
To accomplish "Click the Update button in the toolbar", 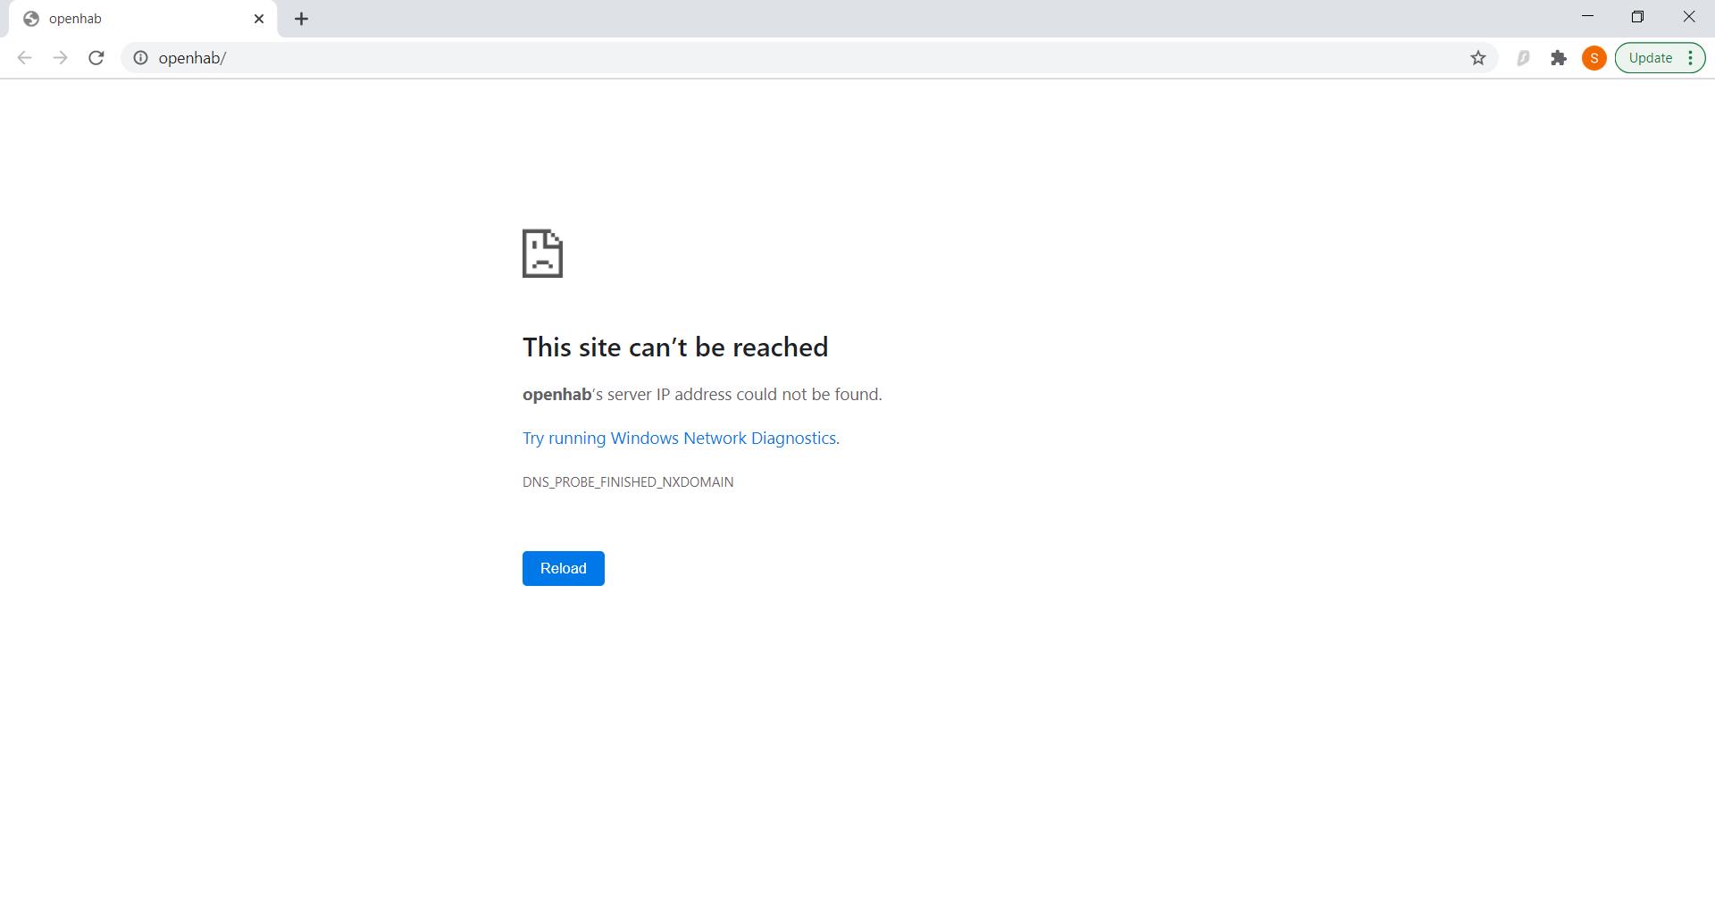I will 1651,58.
